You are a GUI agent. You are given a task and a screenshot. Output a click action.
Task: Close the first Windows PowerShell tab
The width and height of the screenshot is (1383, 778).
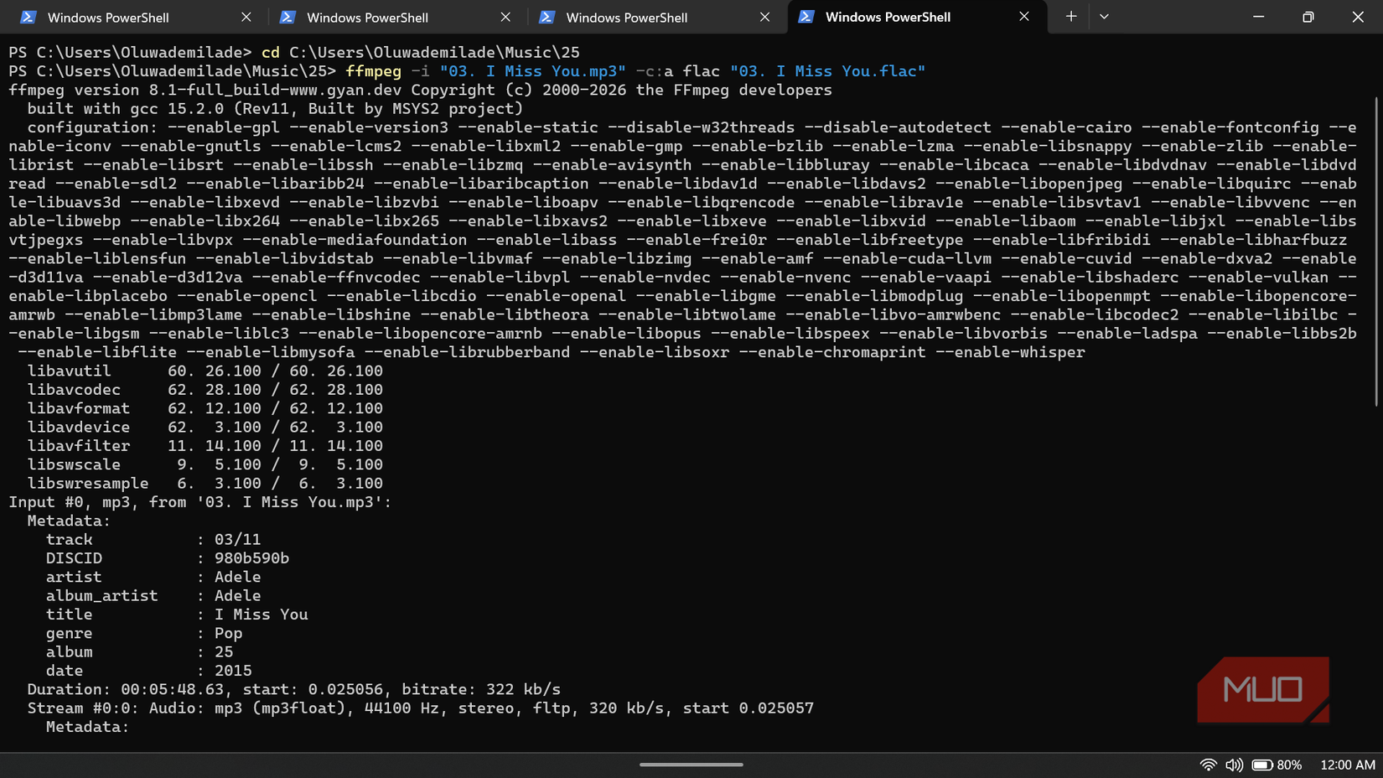pos(246,17)
